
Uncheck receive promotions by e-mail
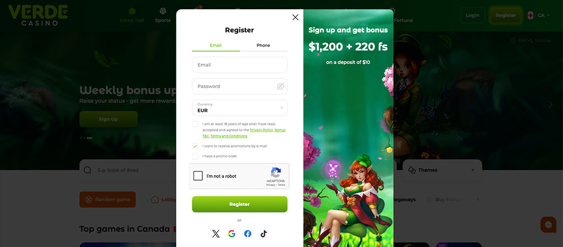coord(195,146)
